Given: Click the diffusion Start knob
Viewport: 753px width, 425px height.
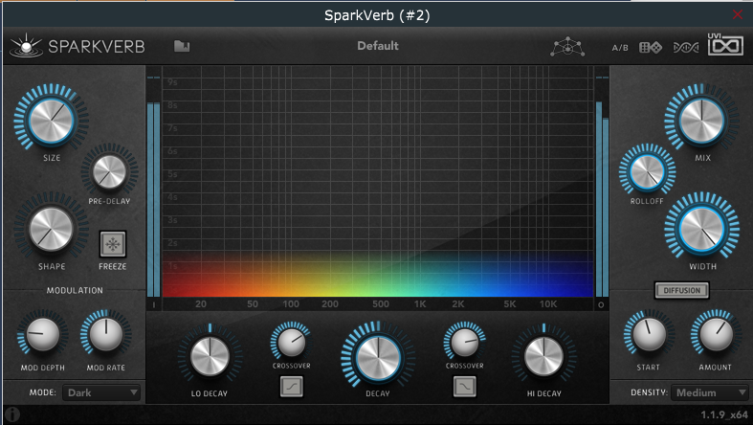Looking at the screenshot, I should click(x=649, y=334).
